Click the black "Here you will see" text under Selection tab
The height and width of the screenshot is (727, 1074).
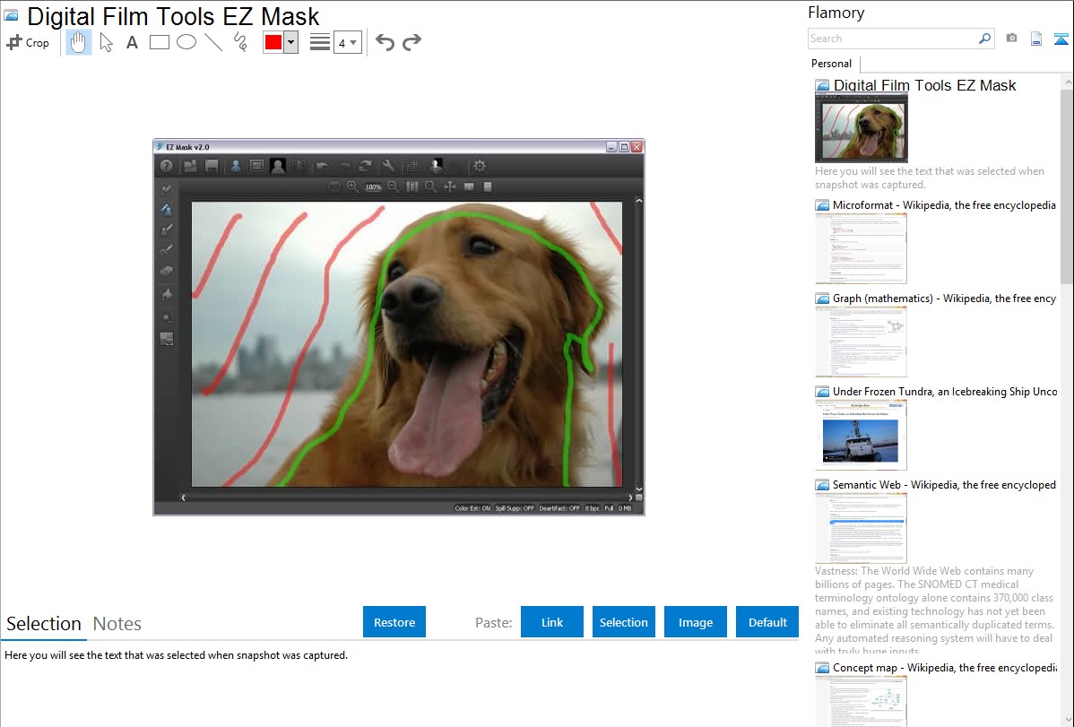(176, 656)
